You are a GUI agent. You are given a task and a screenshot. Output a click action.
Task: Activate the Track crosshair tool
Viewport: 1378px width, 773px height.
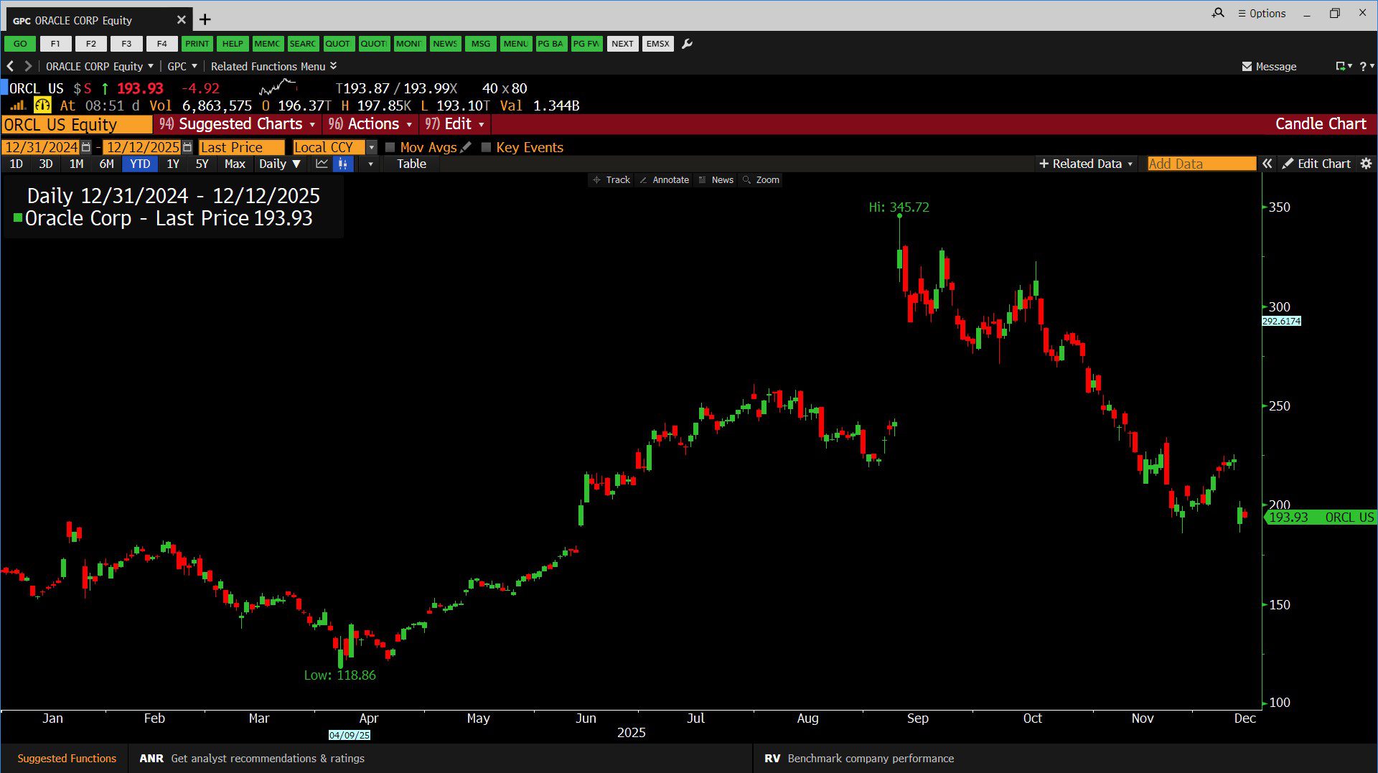click(x=611, y=180)
